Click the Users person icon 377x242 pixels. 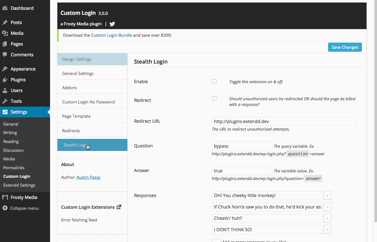(x=5, y=90)
